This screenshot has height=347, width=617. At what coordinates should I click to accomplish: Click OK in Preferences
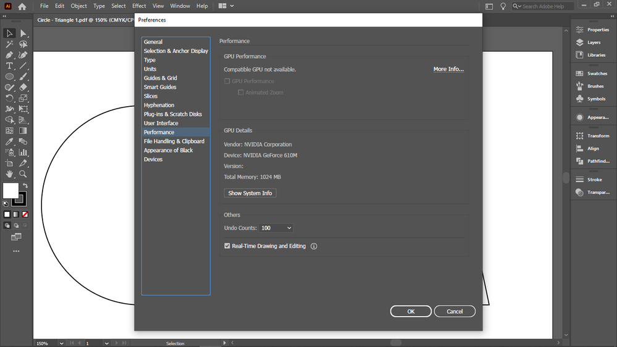[411, 311]
